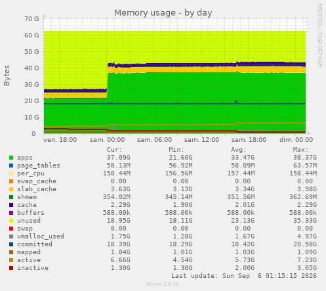Select the 'vmalloc_used' legend label
This screenshot has width=326, height=291.
pos(41,236)
